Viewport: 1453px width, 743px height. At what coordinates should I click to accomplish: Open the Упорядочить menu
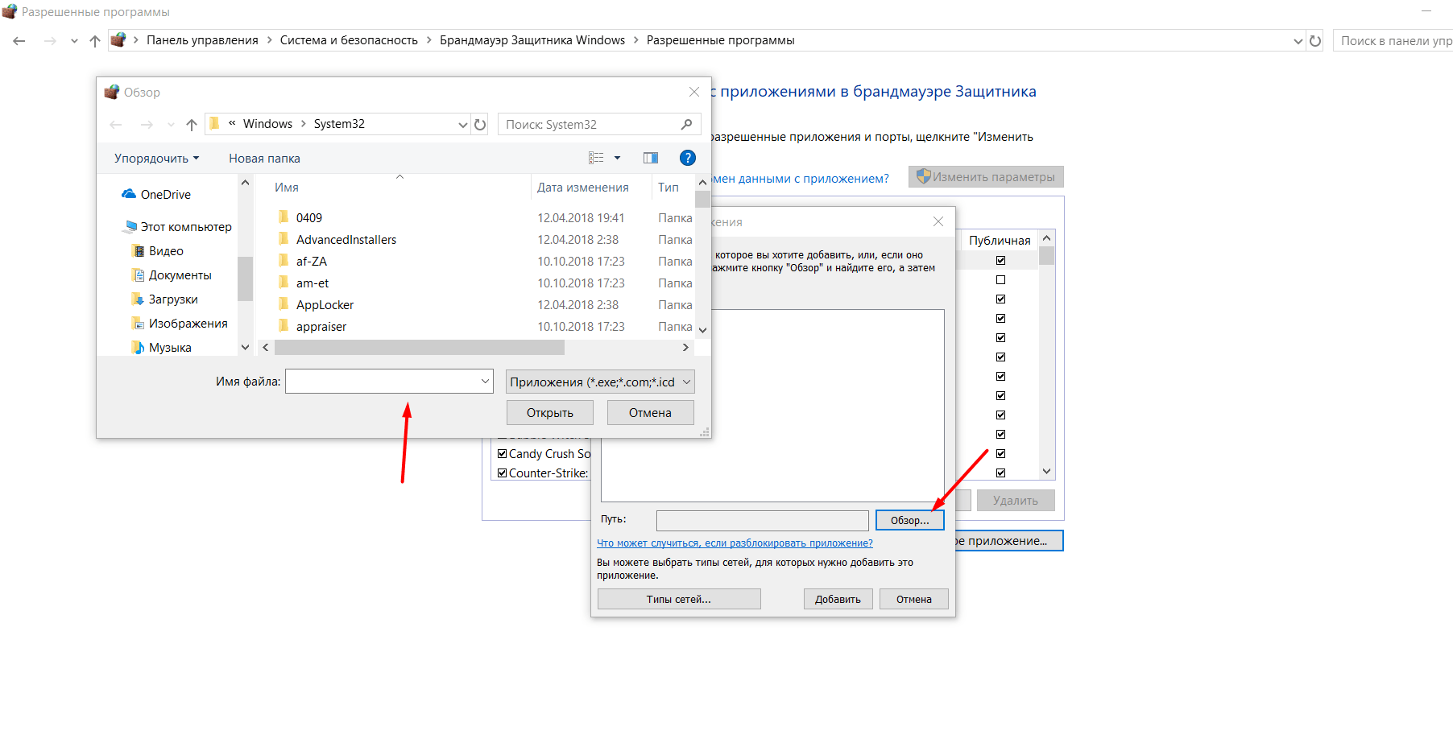point(156,159)
